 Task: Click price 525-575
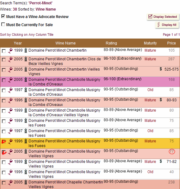(172, 69)
